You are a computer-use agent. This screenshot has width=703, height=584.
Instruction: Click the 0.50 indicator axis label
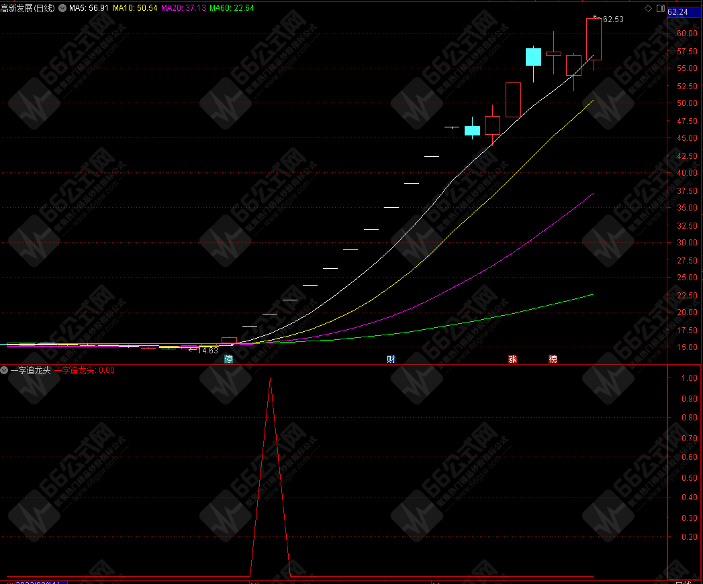pos(689,478)
